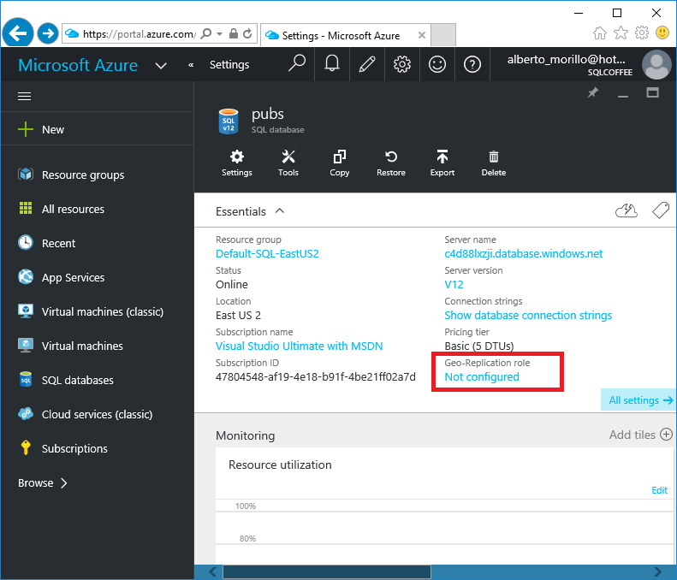Open App Services in the sidebar
677x580 pixels.
pyautogui.click(x=98, y=277)
